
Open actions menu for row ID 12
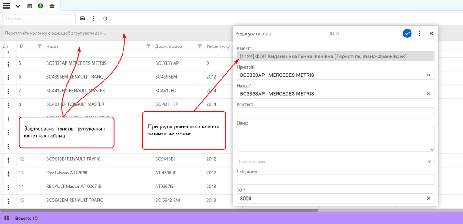click(x=8, y=160)
